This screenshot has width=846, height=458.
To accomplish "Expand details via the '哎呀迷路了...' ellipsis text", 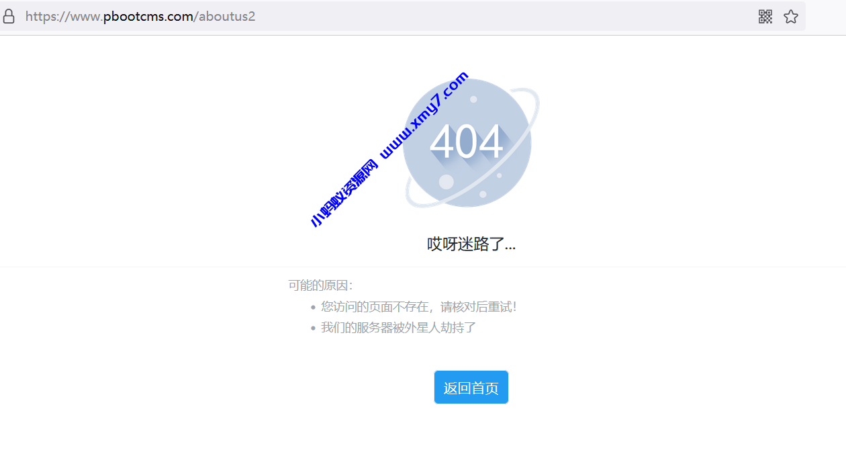I will 471,244.
